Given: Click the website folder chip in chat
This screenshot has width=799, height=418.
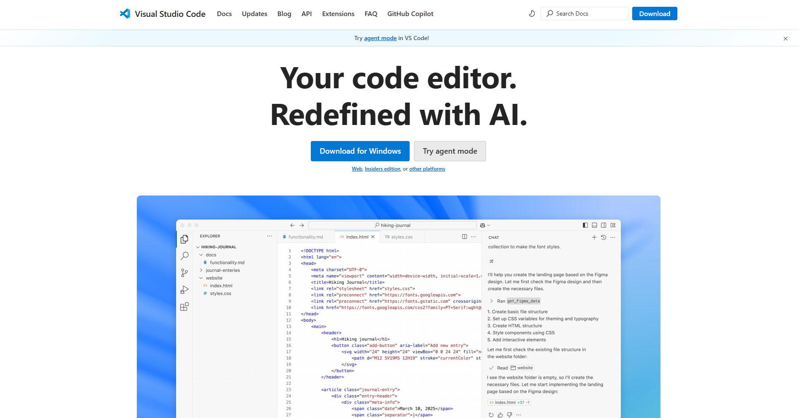Looking at the screenshot, I should coord(522,368).
